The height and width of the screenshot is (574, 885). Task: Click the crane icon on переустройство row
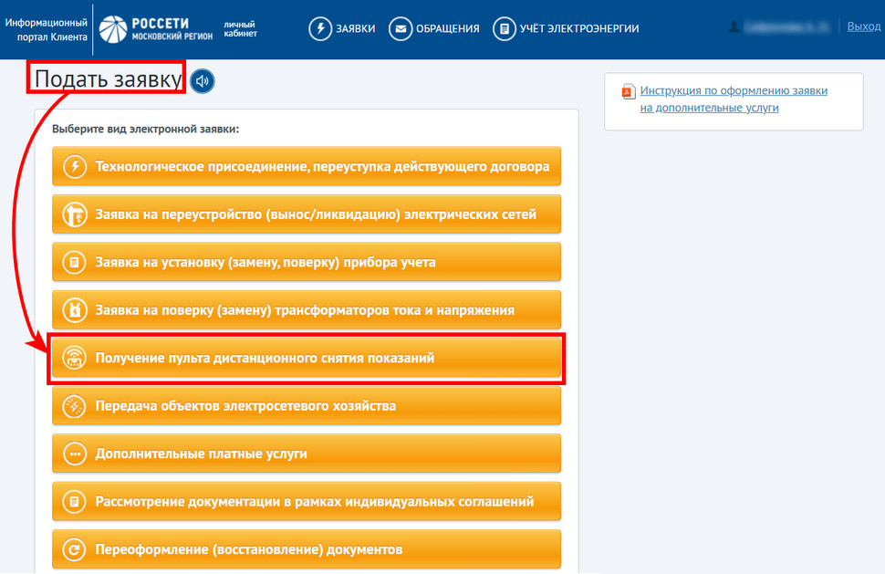pos(75,214)
